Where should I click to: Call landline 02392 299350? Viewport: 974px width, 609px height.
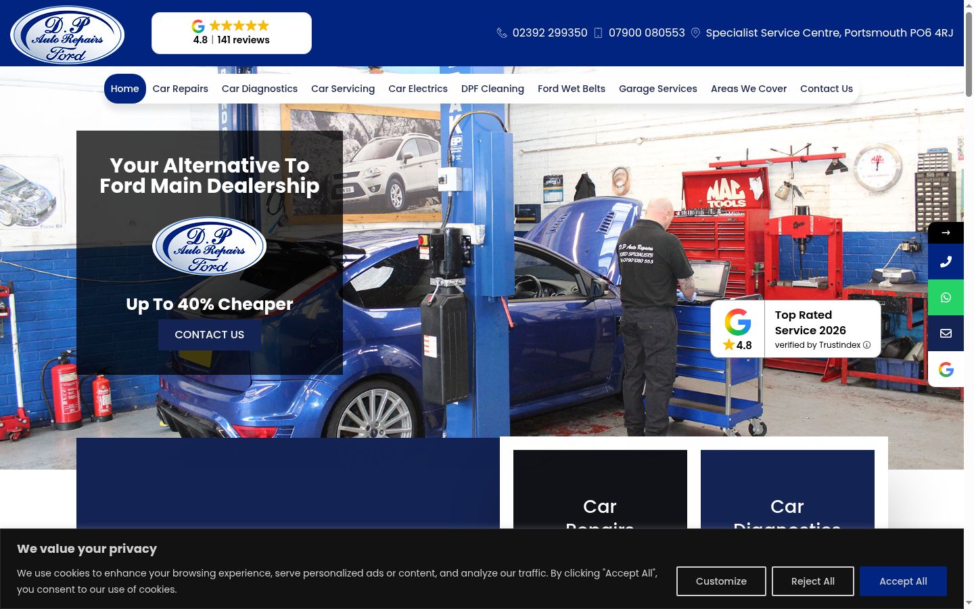pyautogui.click(x=549, y=33)
